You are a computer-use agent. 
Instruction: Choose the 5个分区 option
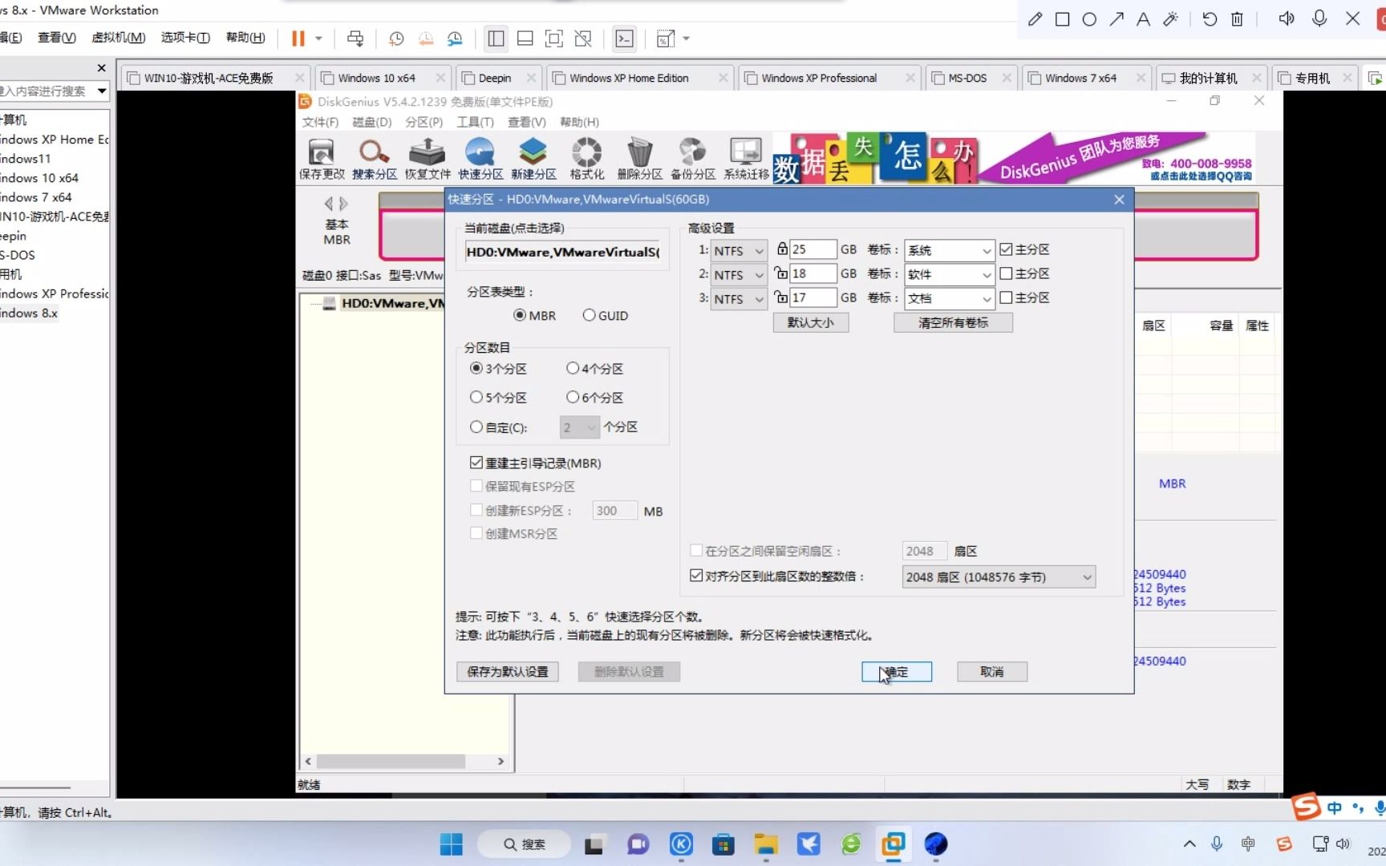click(498, 398)
